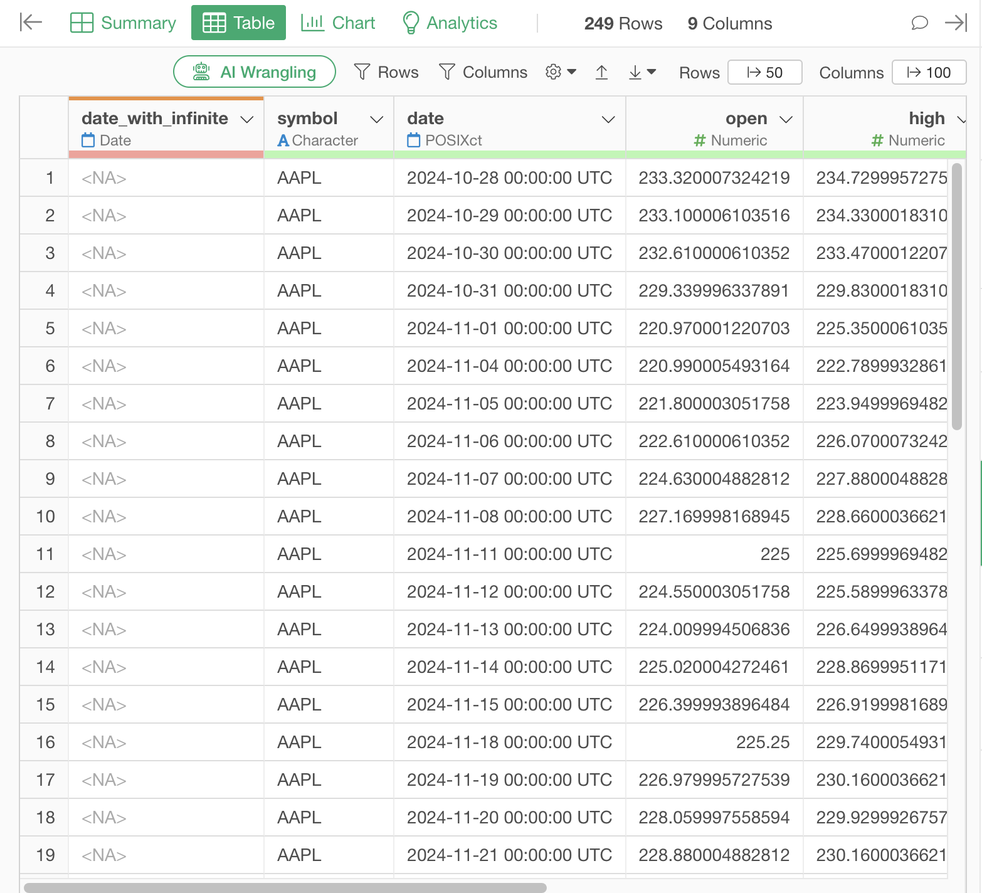Expand the date column header menu
The height and width of the screenshot is (893, 982).
coord(608,119)
